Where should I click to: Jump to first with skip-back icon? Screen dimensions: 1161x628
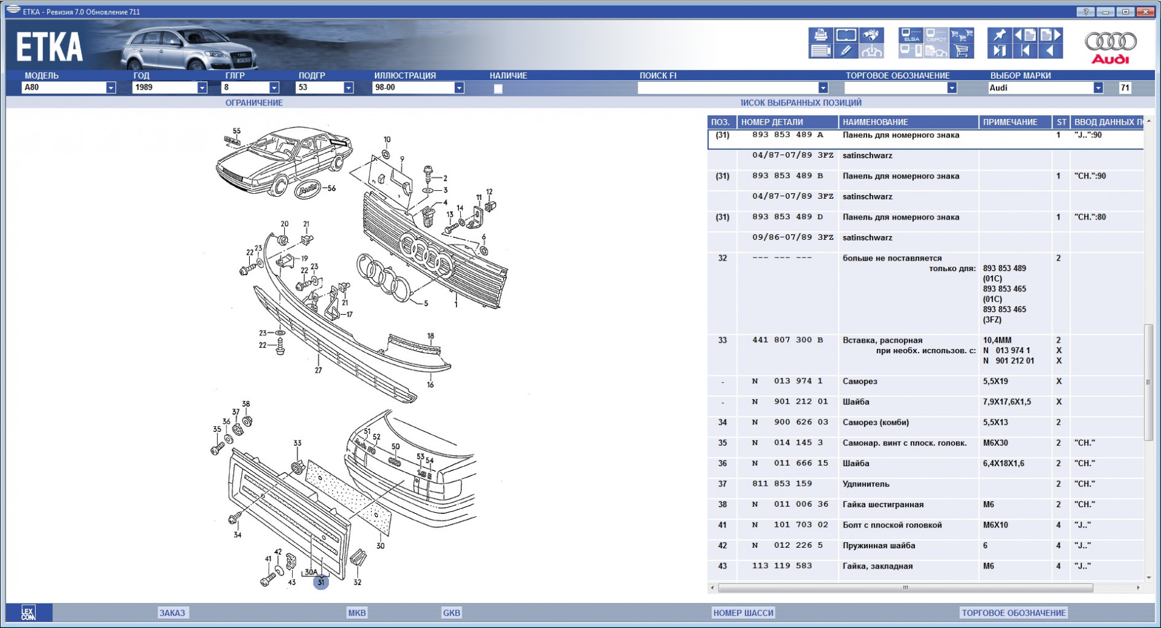pos(1025,51)
